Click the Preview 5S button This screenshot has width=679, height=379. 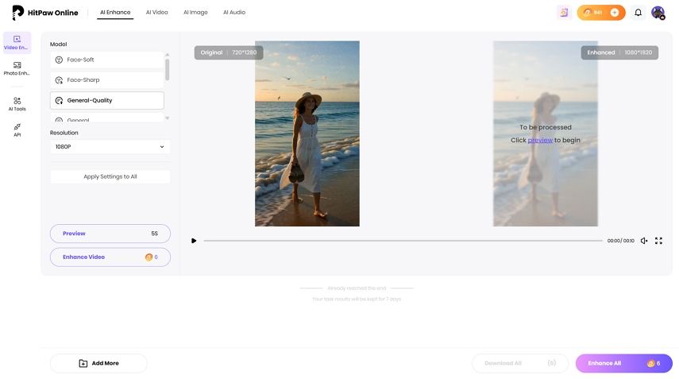click(x=110, y=234)
